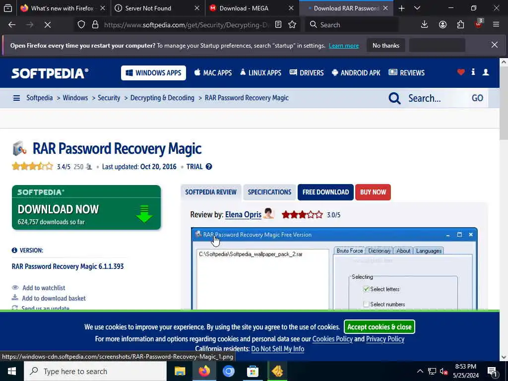The image size is (508, 381).
Task: Expand the list all tabs chevron
Action: (x=417, y=8)
